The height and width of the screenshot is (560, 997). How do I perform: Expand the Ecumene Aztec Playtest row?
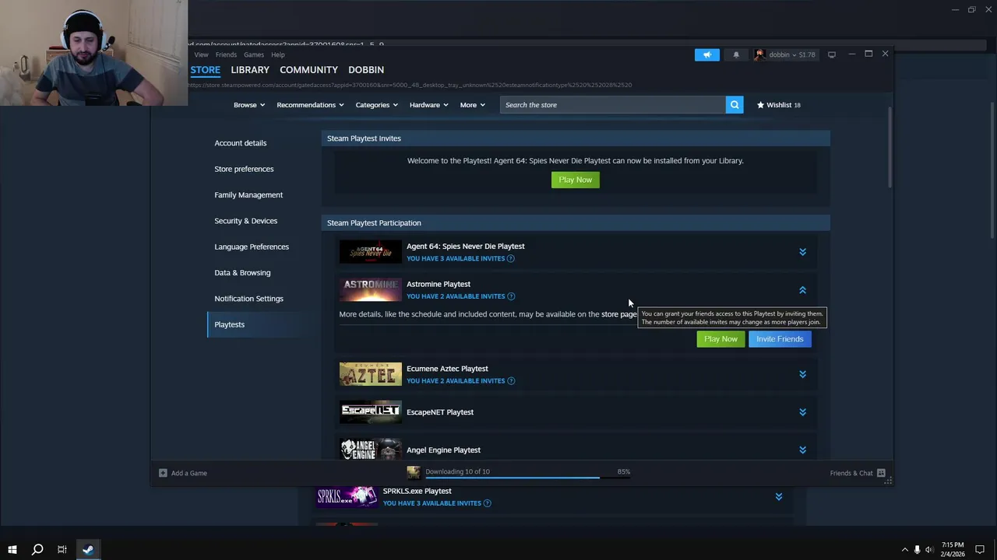coord(802,374)
